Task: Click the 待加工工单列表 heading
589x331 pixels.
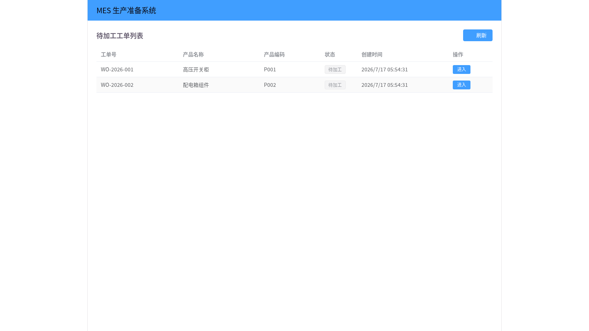Action: point(120,36)
